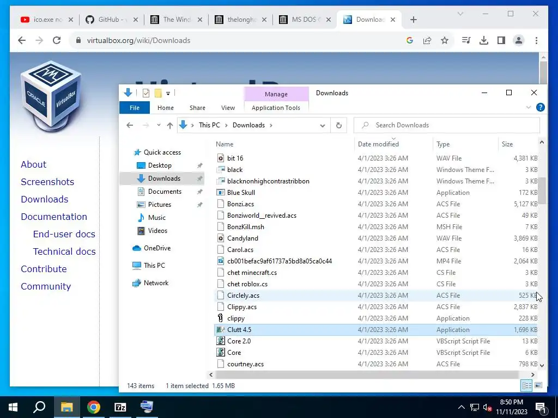The height and width of the screenshot is (418, 558).
Task: Close the GitHub tab
Action: 136,20
